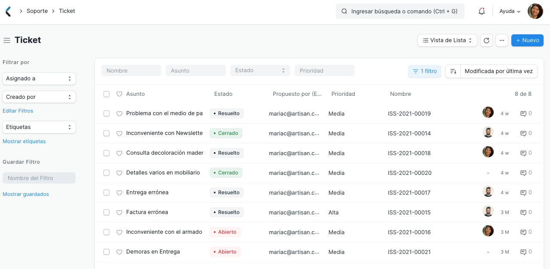Open ticket 'Factura errónea'

147,212
